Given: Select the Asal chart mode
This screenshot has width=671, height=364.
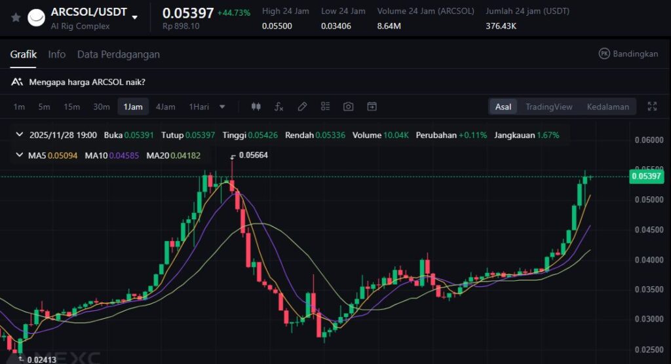Looking at the screenshot, I should coord(503,107).
